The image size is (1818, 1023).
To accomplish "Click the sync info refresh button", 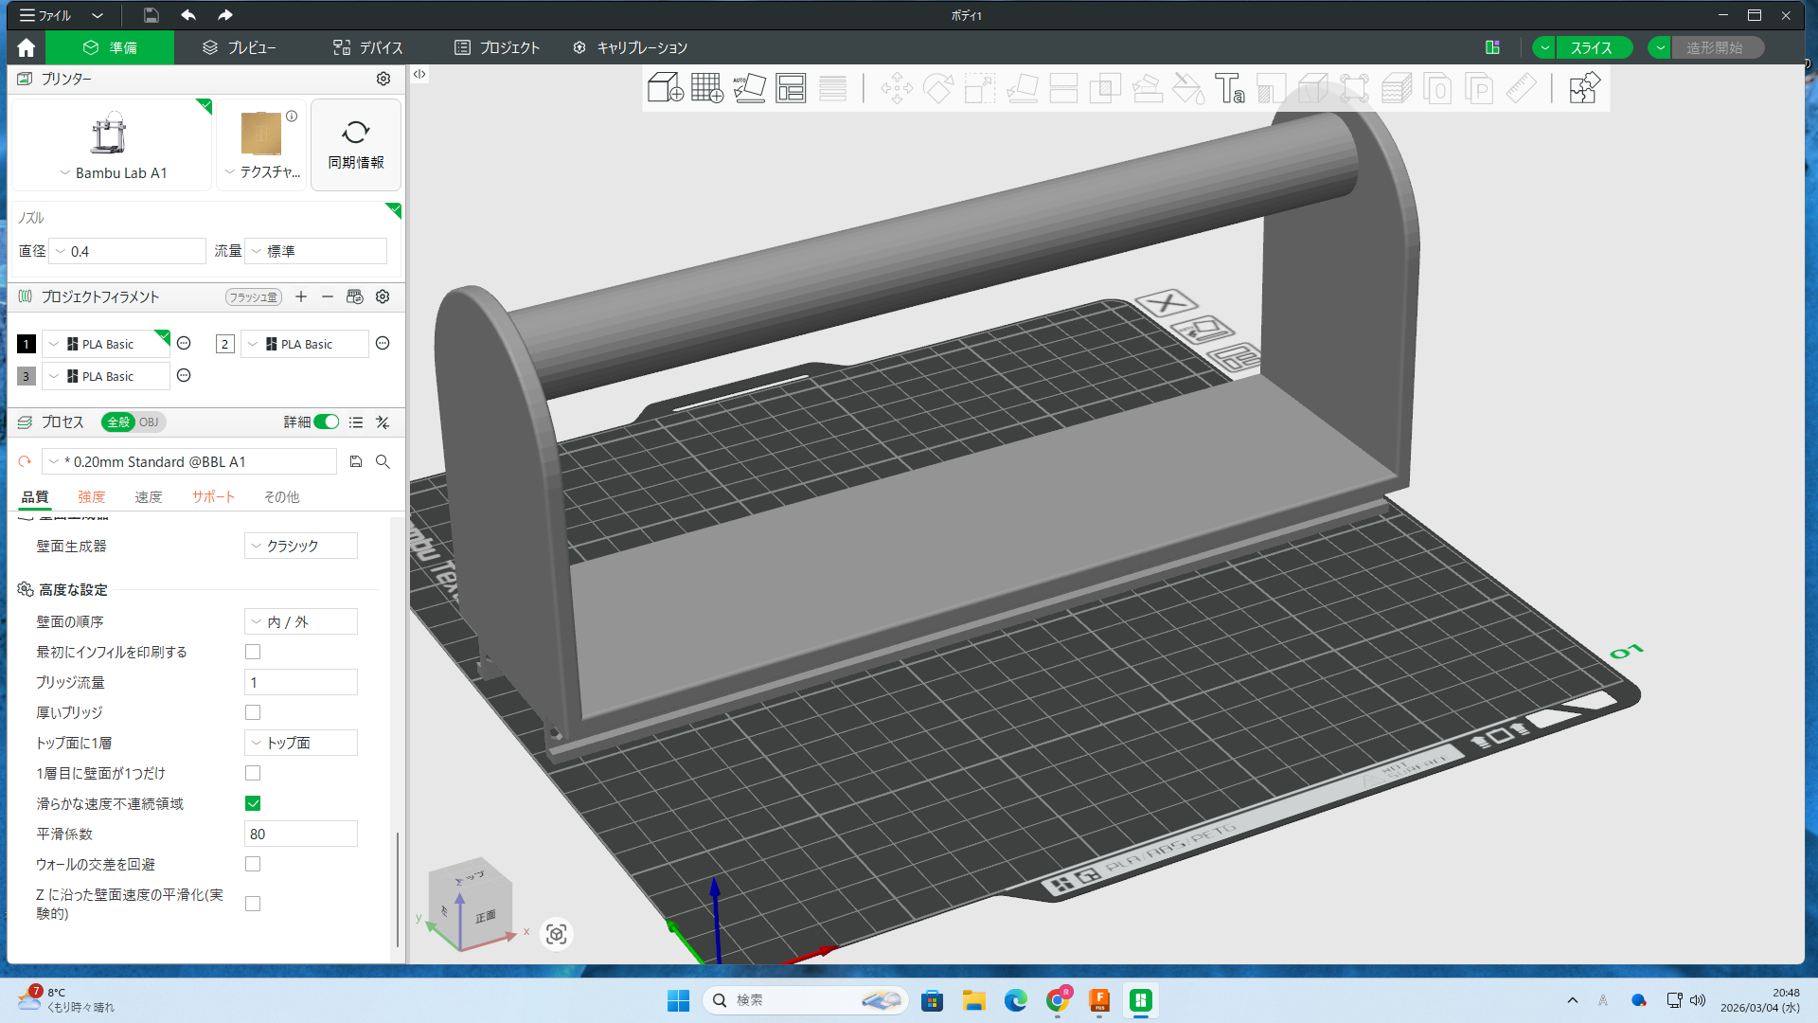I will [356, 145].
